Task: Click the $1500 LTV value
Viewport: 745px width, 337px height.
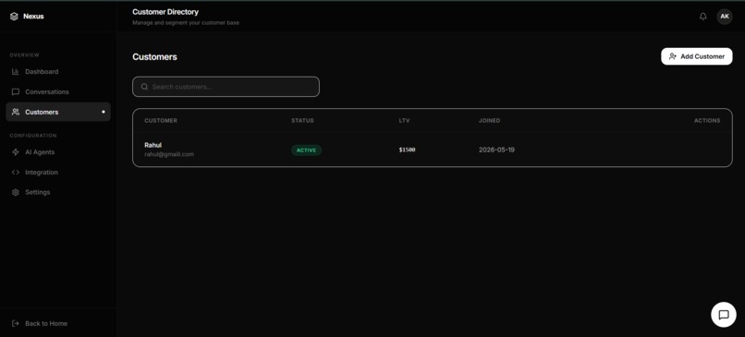Action: (408, 150)
